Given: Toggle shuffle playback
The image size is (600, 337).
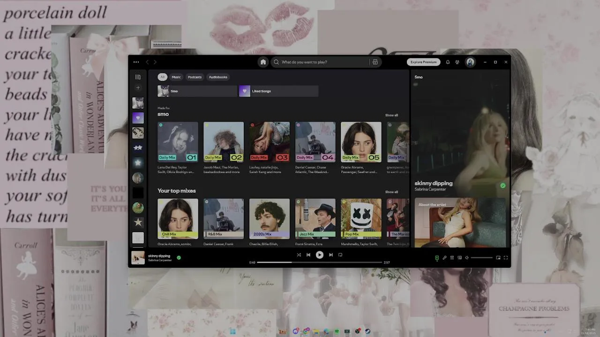Looking at the screenshot, I should click(299, 255).
